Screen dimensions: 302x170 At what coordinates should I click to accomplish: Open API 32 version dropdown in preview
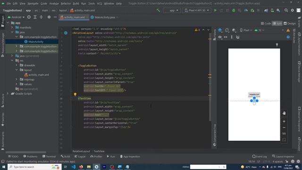pos(259,30)
